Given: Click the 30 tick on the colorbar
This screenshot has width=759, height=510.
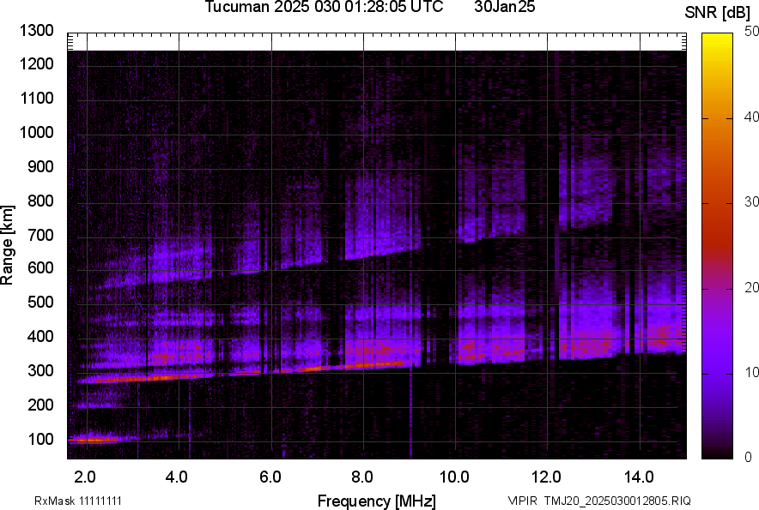Looking at the screenshot, I should pyautogui.click(x=753, y=202).
